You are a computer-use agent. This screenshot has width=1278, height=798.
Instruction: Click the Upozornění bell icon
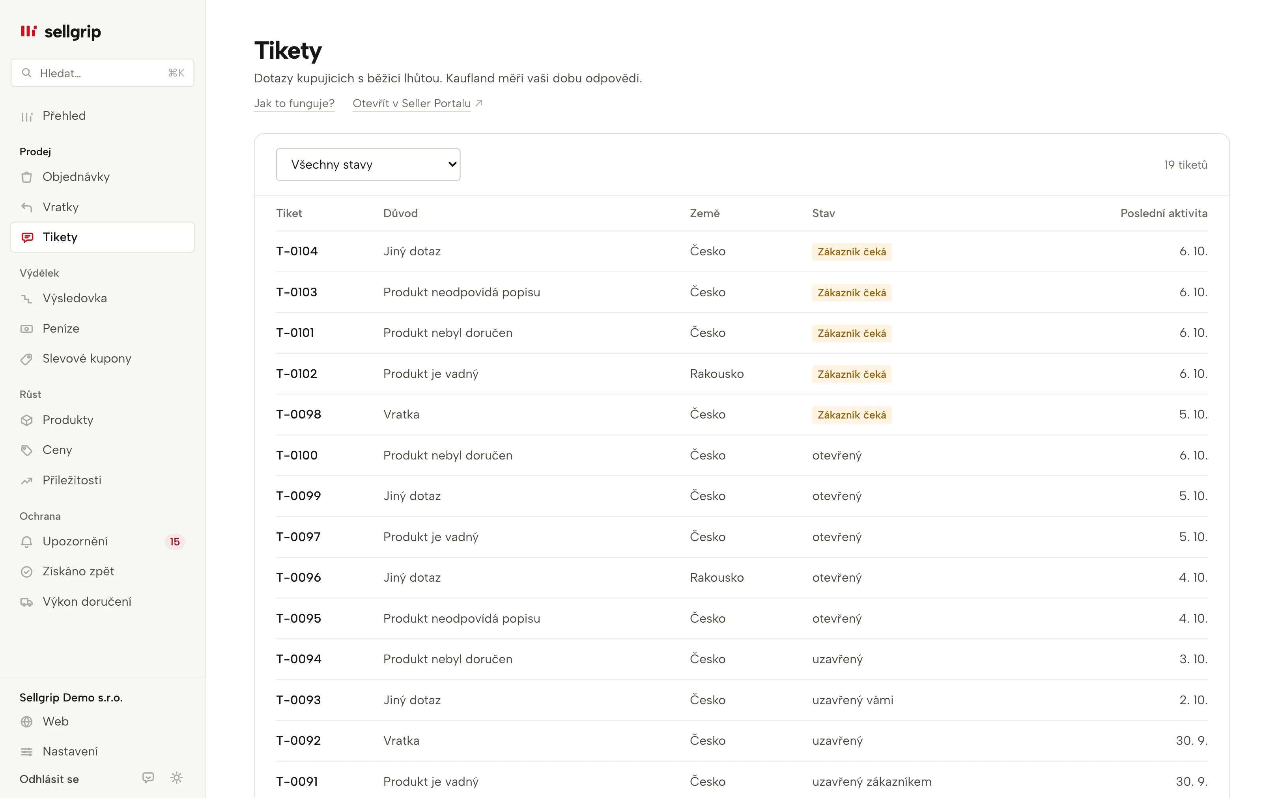26,542
